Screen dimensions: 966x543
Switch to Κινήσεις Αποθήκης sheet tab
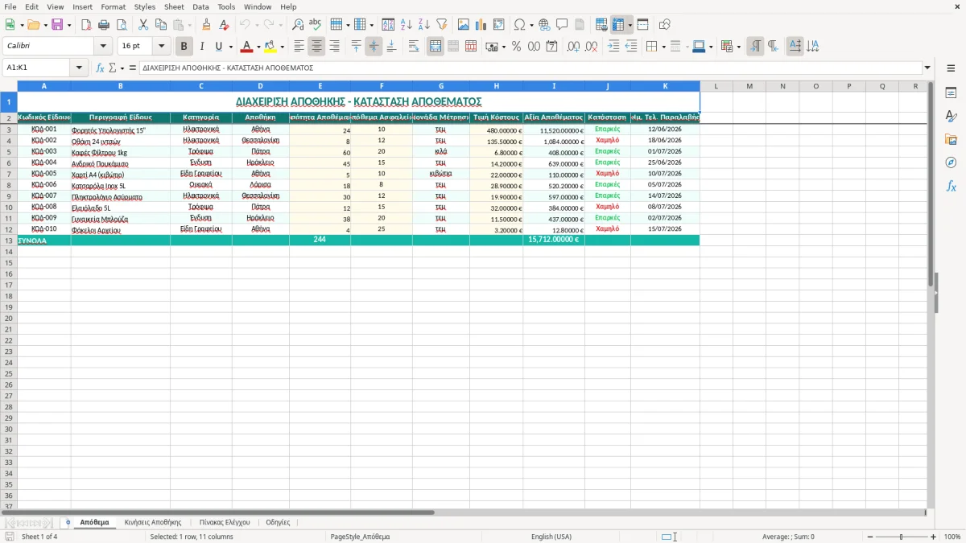tap(153, 522)
